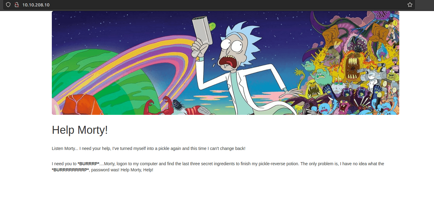Bookmark this page with the star icon
The image size is (434, 215).
click(410, 5)
